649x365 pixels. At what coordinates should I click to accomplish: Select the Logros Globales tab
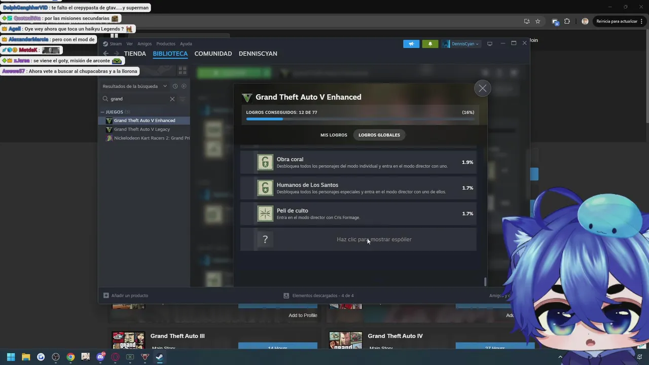[379, 135]
